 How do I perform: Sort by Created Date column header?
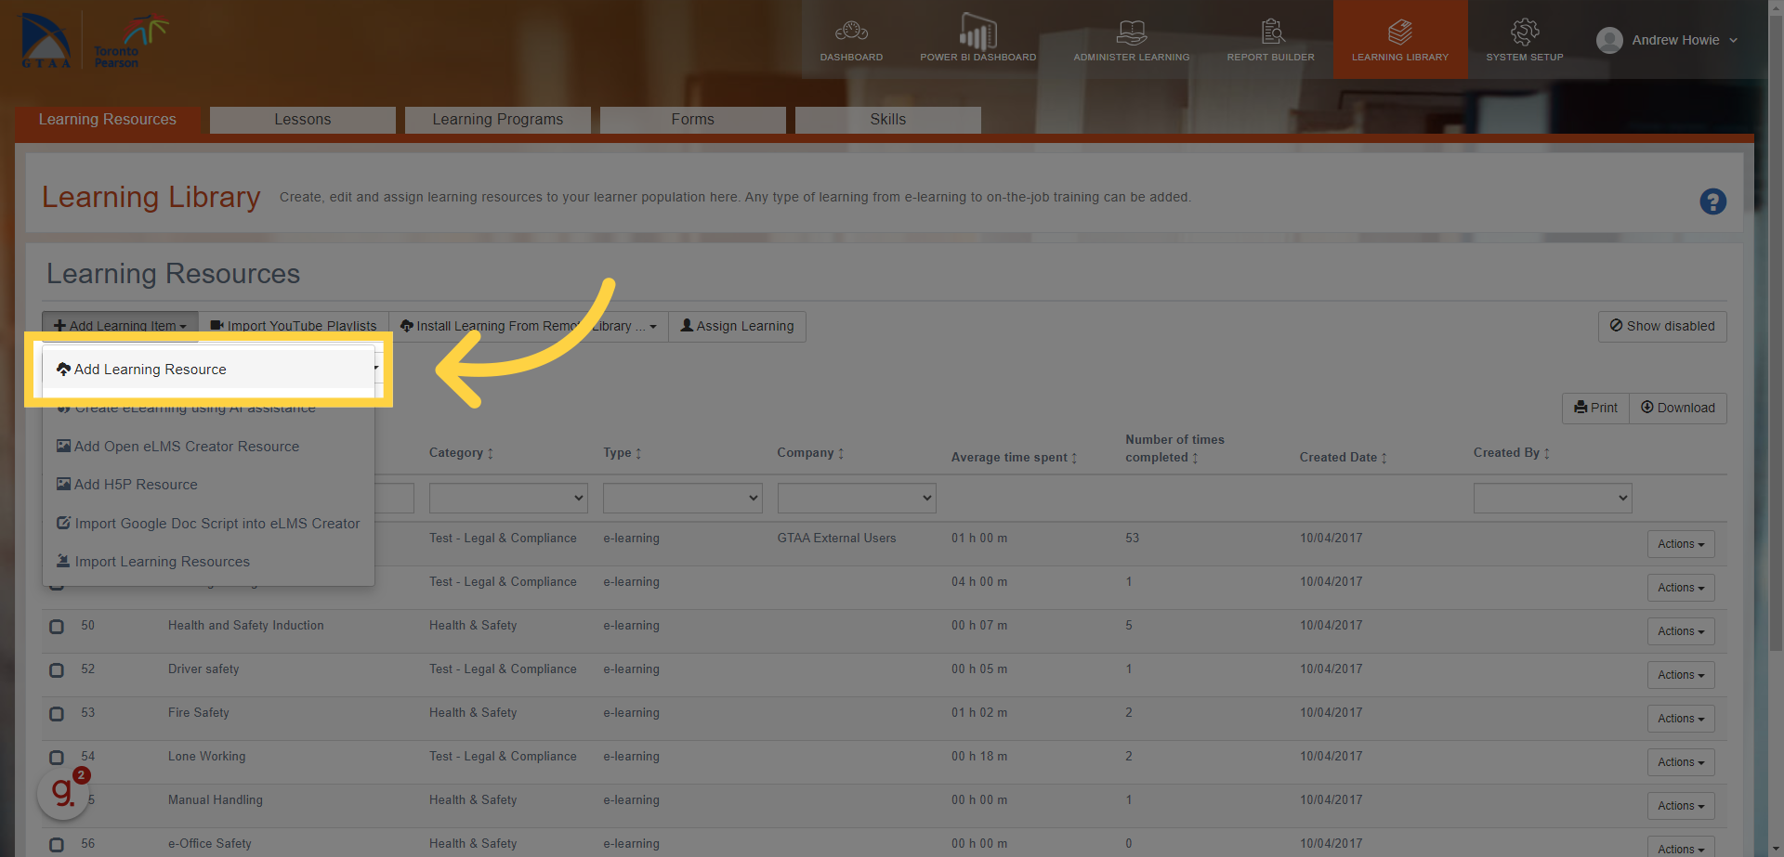tap(1343, 457)
